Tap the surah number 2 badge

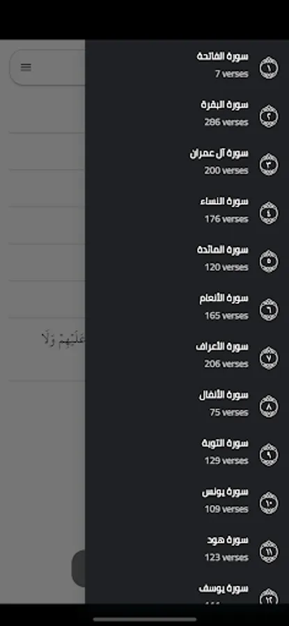pos(269,116)
